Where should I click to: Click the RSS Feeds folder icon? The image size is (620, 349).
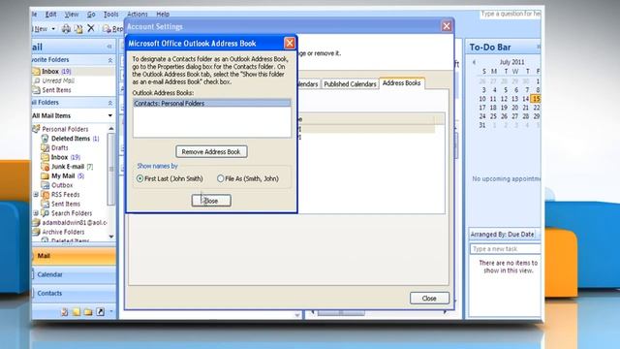46,195
